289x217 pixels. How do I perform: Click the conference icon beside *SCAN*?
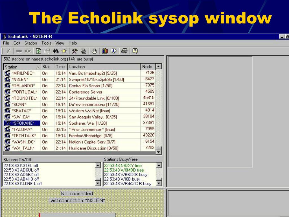[7, 104]
